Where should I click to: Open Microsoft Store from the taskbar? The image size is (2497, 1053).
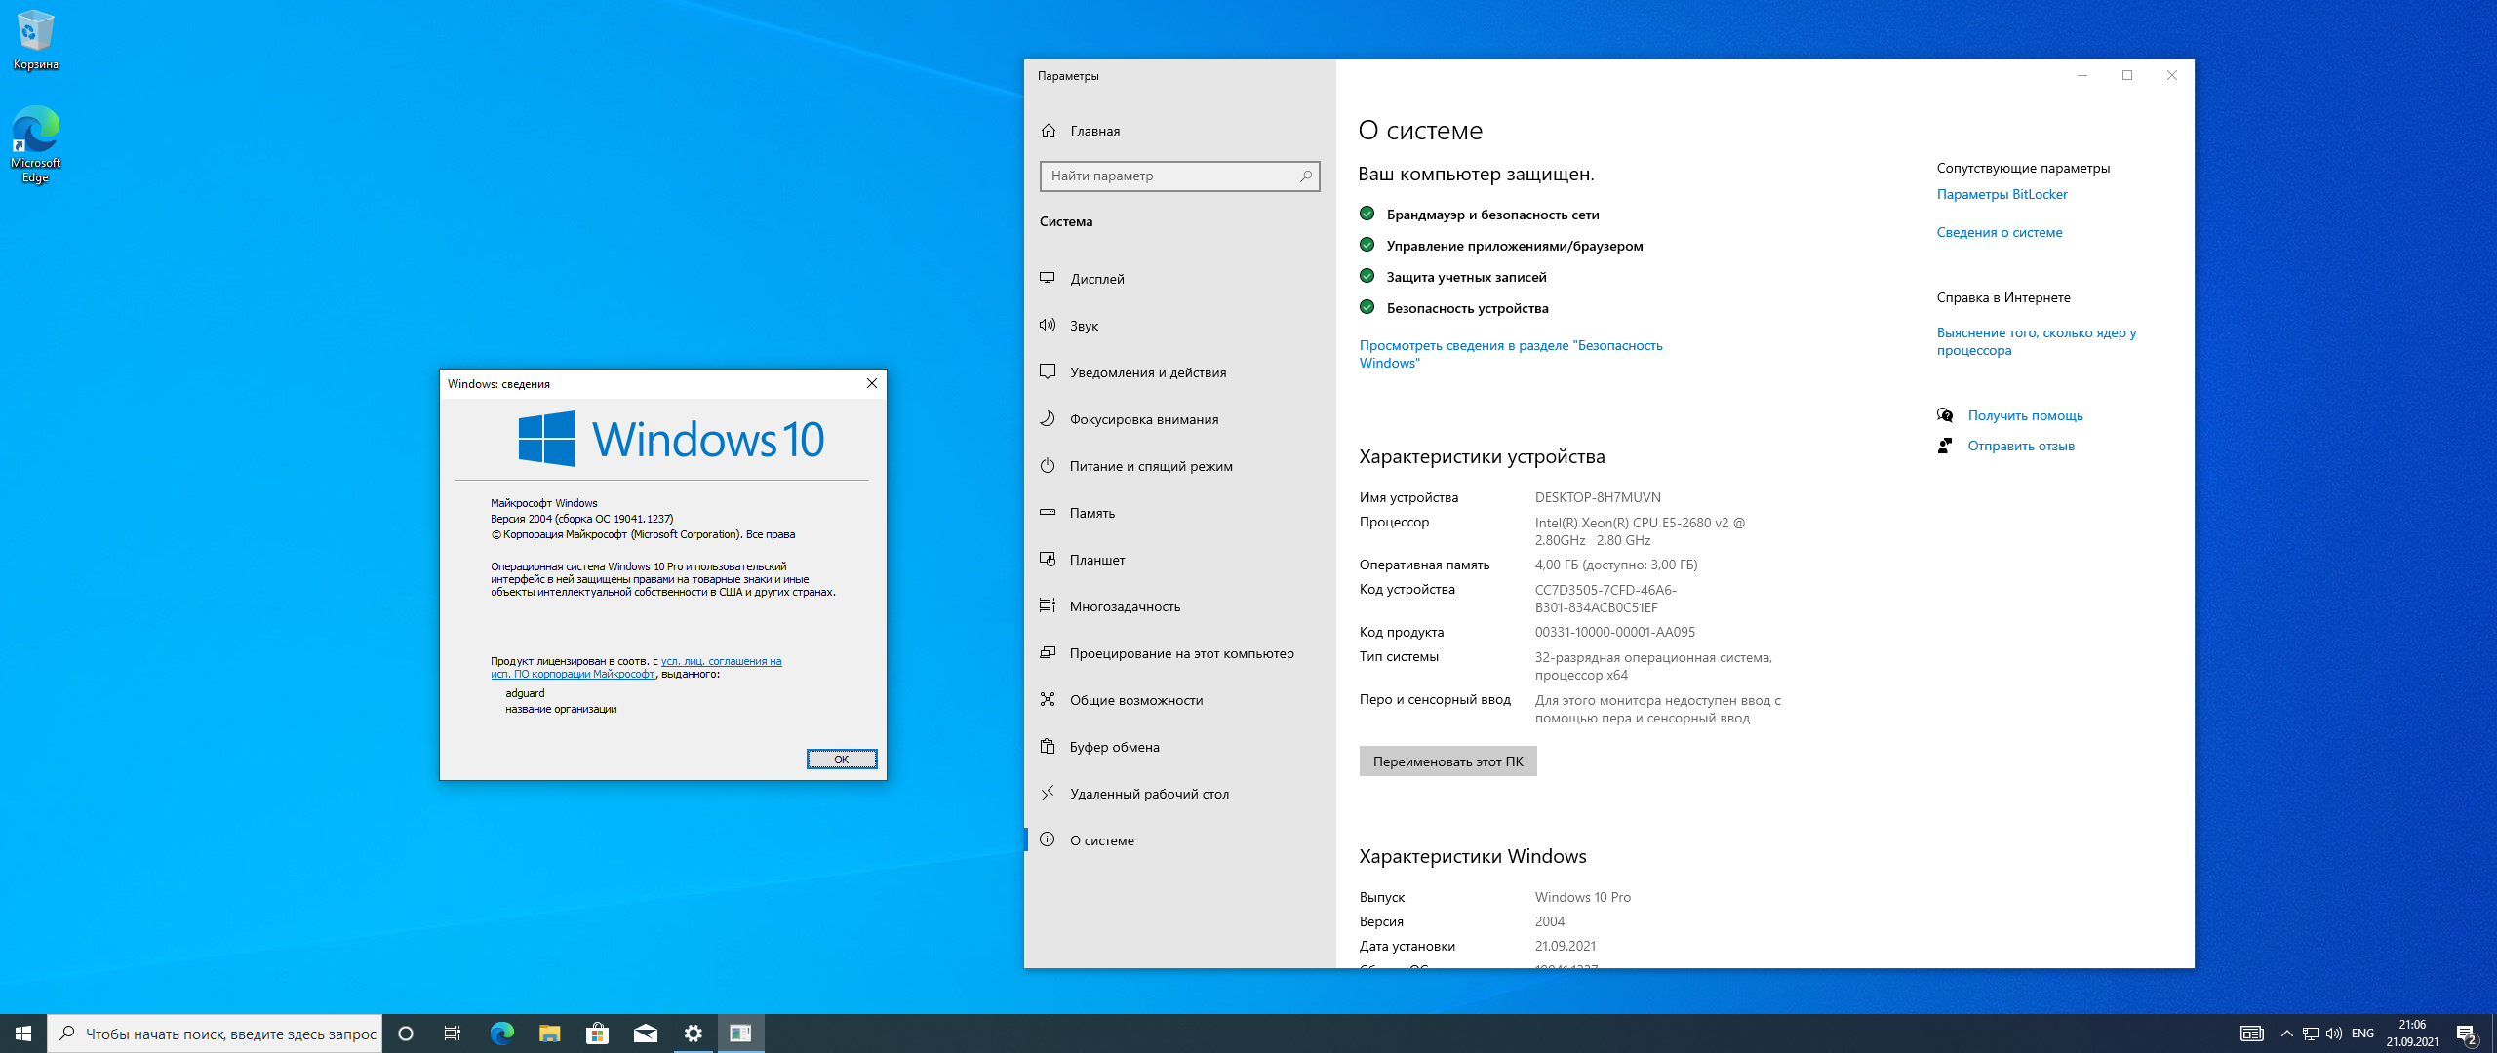tap(598, 1033)
